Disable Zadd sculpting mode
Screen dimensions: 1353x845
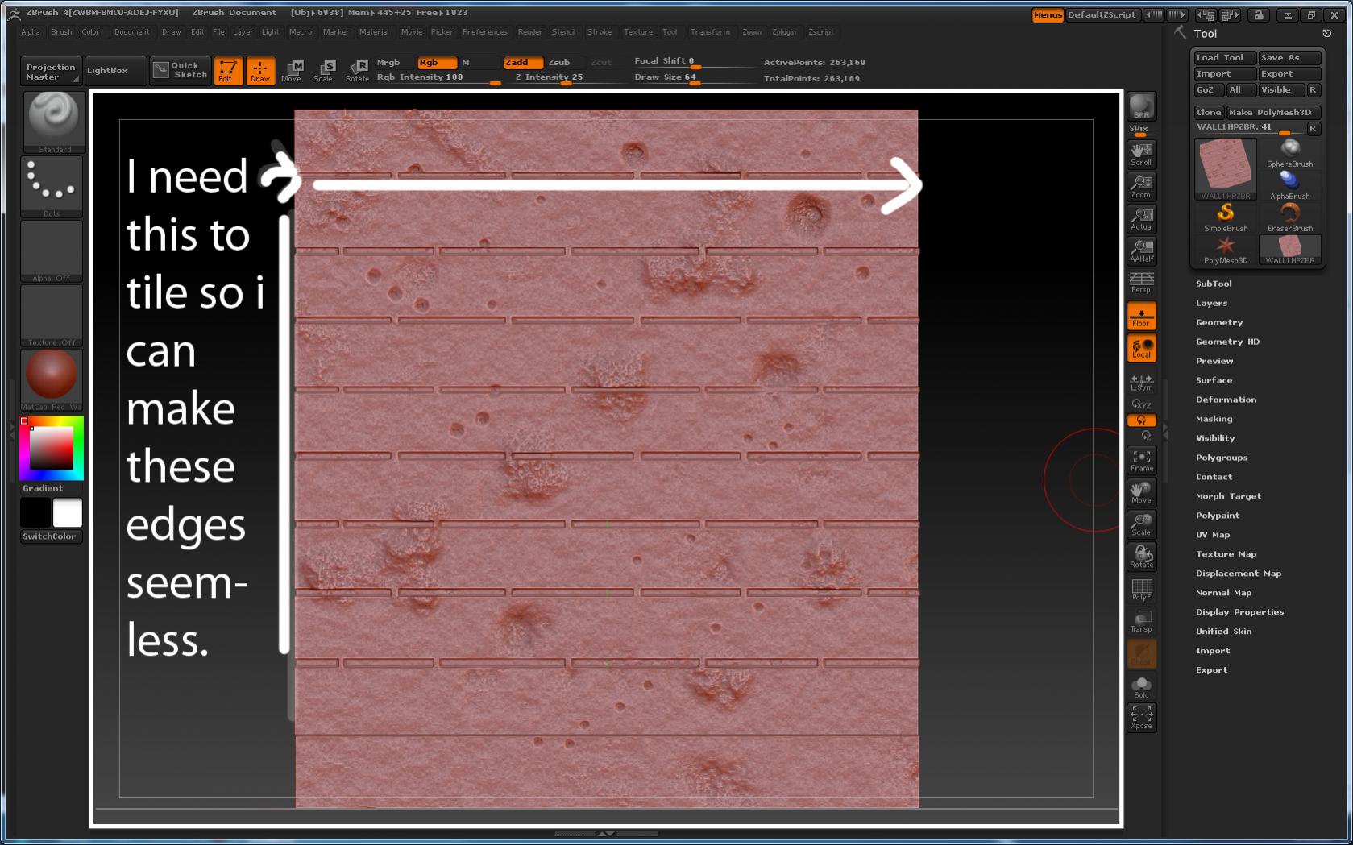(522, 62)
